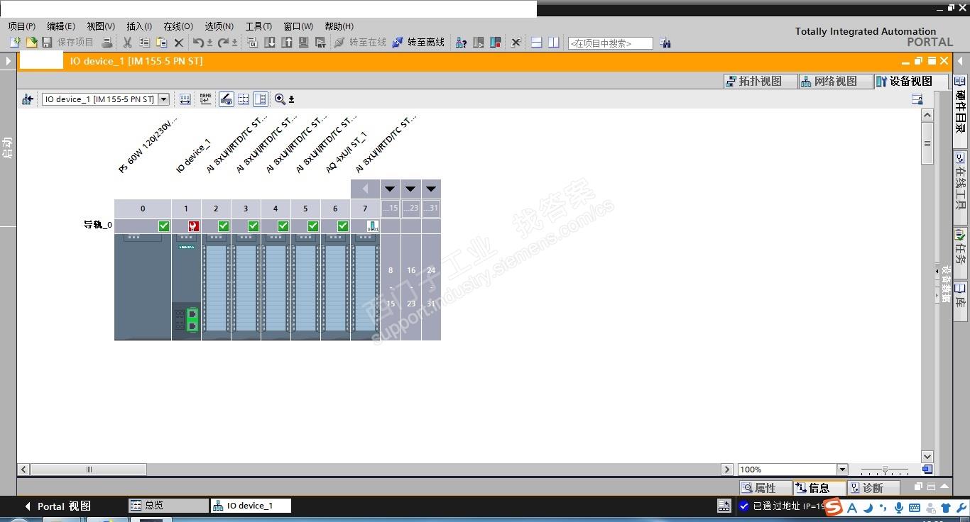Split editor space horizontally
Viewport: 970px width, 522px height.
537,43
